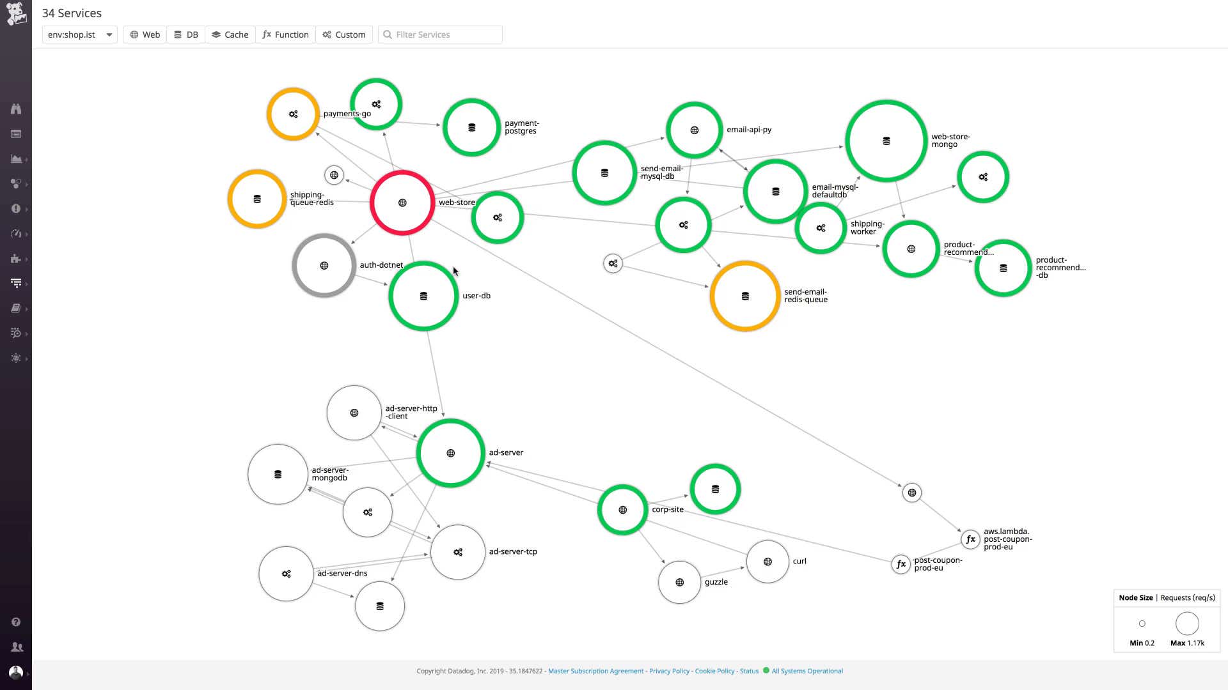Open the Privacy Policy link

tap(669, 671)
